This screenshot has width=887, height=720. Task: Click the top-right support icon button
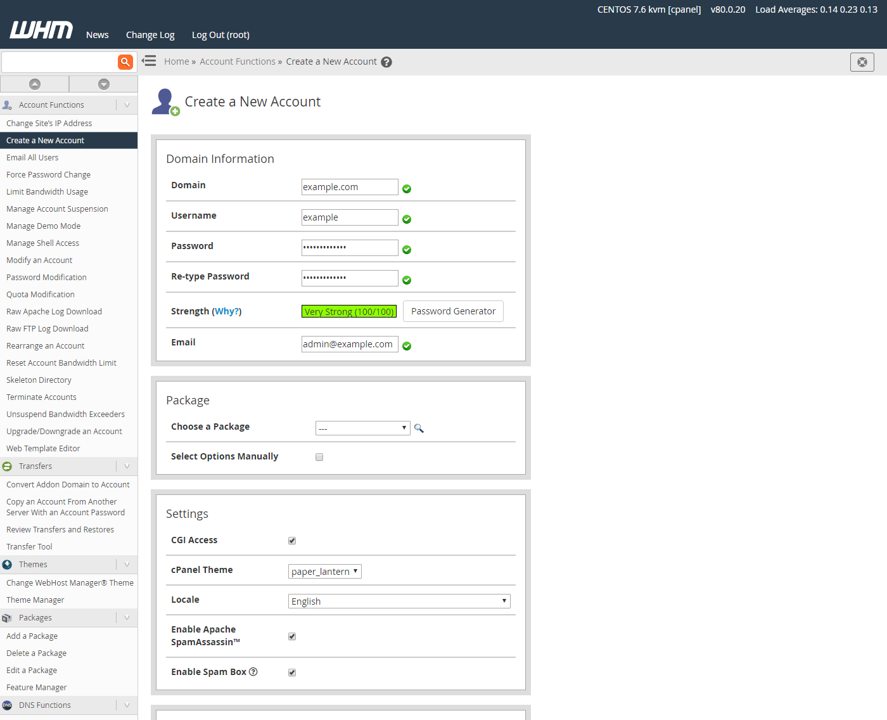click(x=862, y=62)
